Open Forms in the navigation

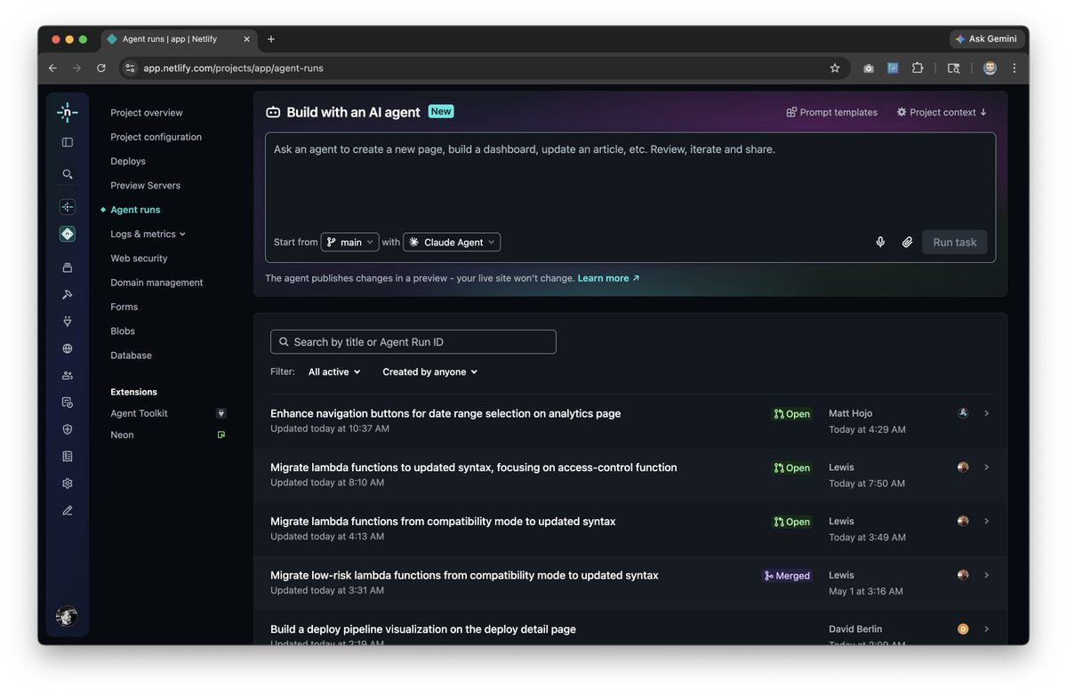pos(124,307)
